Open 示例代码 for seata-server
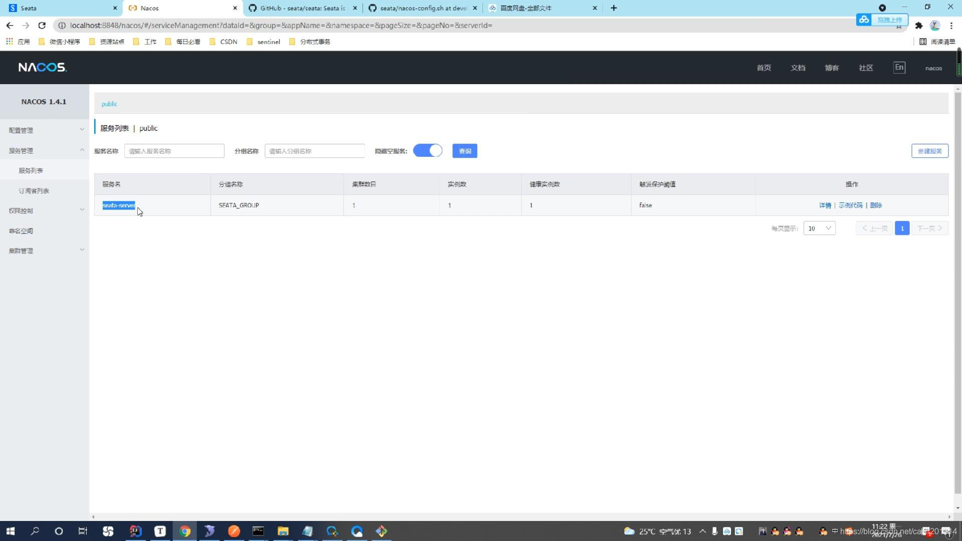The height and width of the screenshot is (541, 962). click(850, 205)
